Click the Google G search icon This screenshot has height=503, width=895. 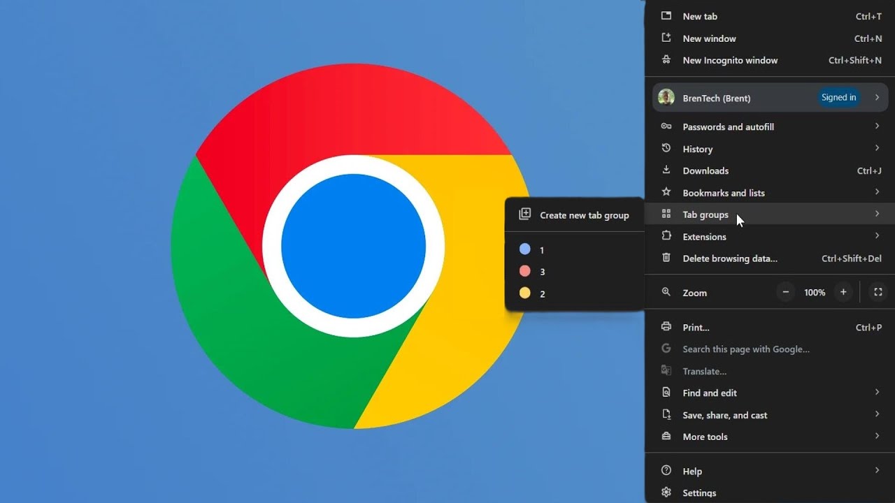(666, 349)
